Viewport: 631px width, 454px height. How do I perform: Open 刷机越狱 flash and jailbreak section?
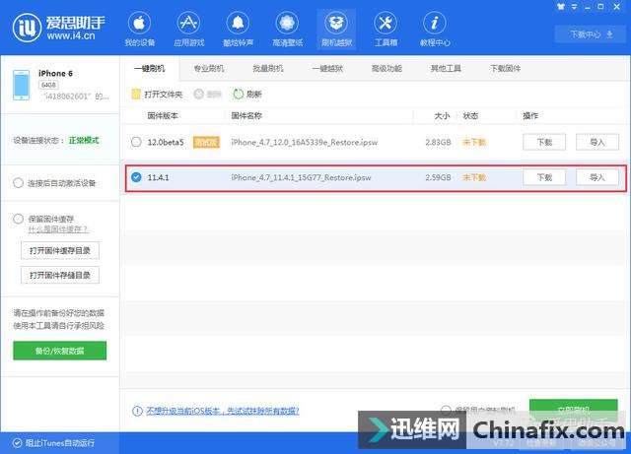(x=336, y=30)
